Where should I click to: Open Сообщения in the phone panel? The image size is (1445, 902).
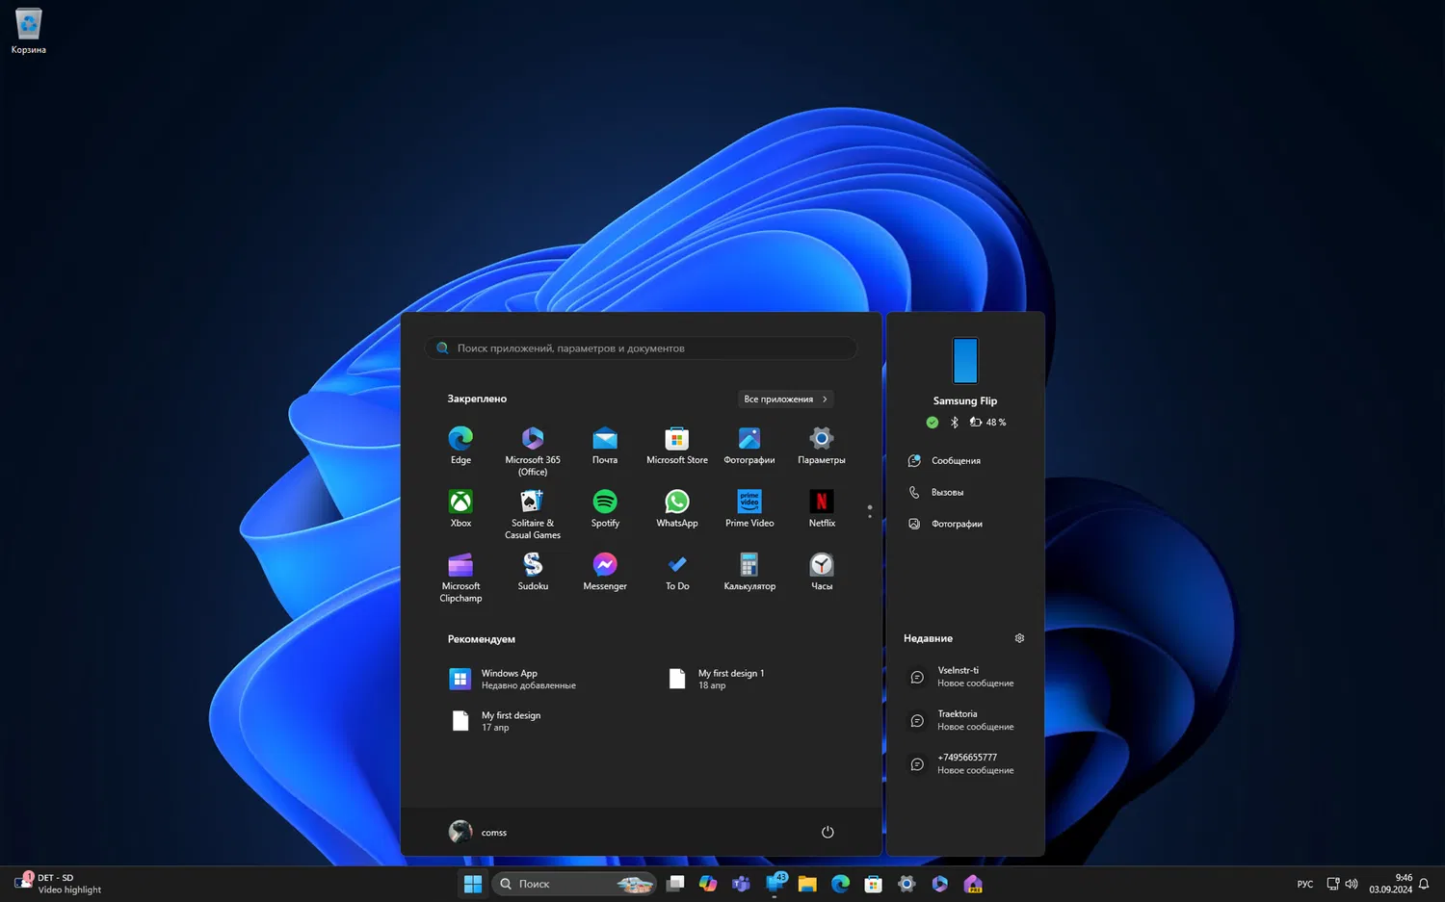[x=955, y=461]
